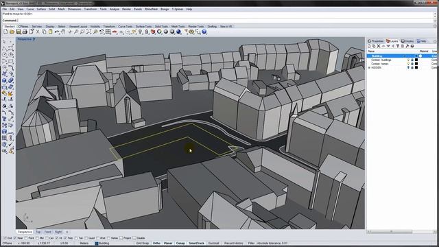Toggle visibility bulb of Context buildings layer
The image size is (439, 247).
[408, 60]
